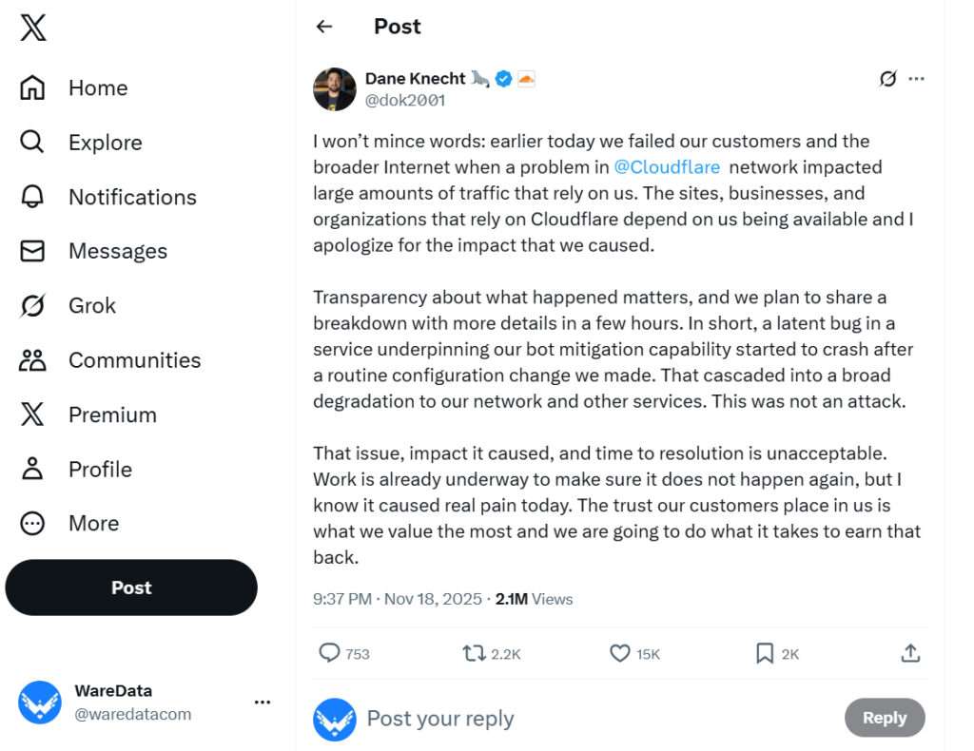974x751 pixels.
Task: Go back using the arrow icon
Action: tap(324, 27)
